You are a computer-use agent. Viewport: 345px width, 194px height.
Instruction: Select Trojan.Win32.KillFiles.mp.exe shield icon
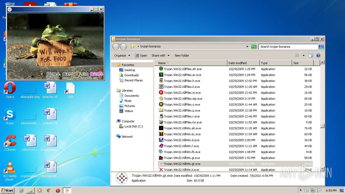[161, 99]
